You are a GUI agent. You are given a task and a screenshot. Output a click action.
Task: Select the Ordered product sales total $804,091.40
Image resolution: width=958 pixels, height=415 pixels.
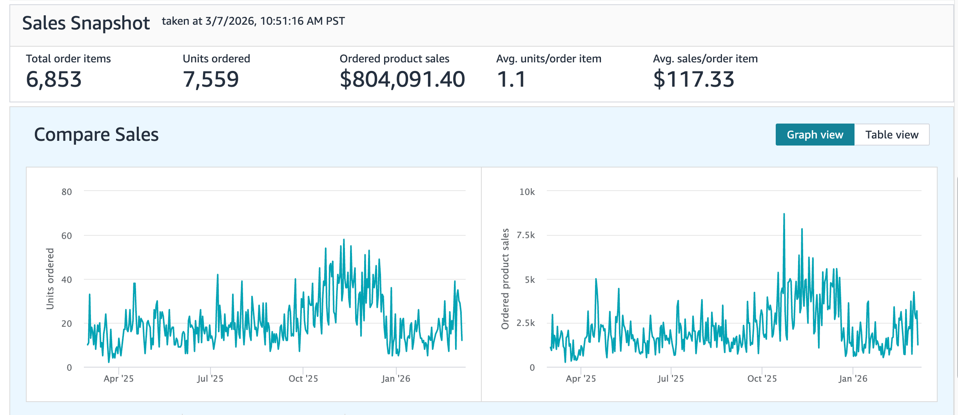402,79
